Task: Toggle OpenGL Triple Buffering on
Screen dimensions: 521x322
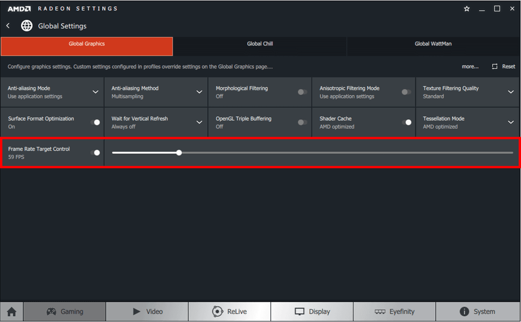Action: click(x=302, y=122)
